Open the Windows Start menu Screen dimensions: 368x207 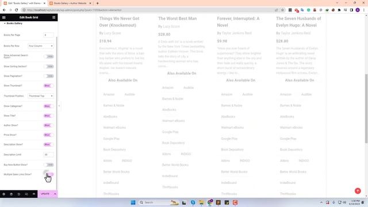pos(133,202)
